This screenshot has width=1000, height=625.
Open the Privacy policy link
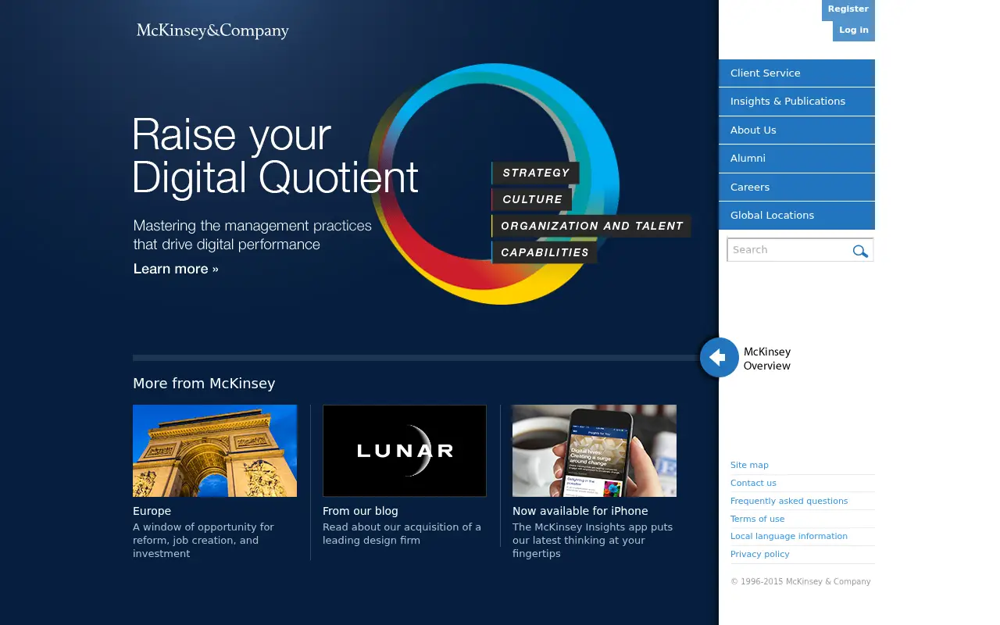[760, 554]
